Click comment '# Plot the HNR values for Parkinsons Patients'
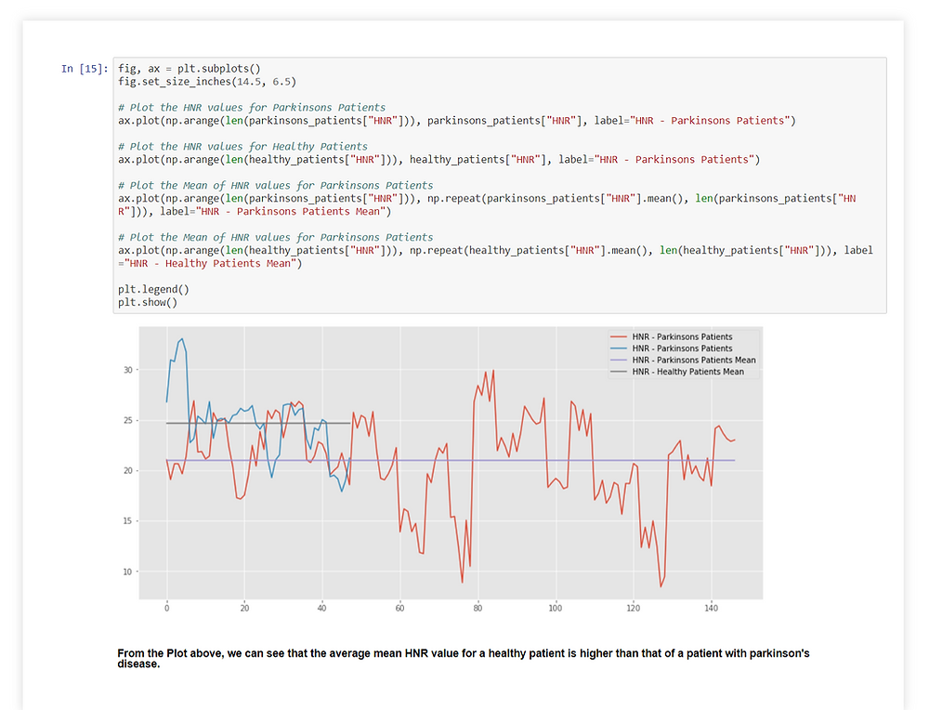Screen dimensions: 929x710 pyautogui.click(x=252, y=107)
